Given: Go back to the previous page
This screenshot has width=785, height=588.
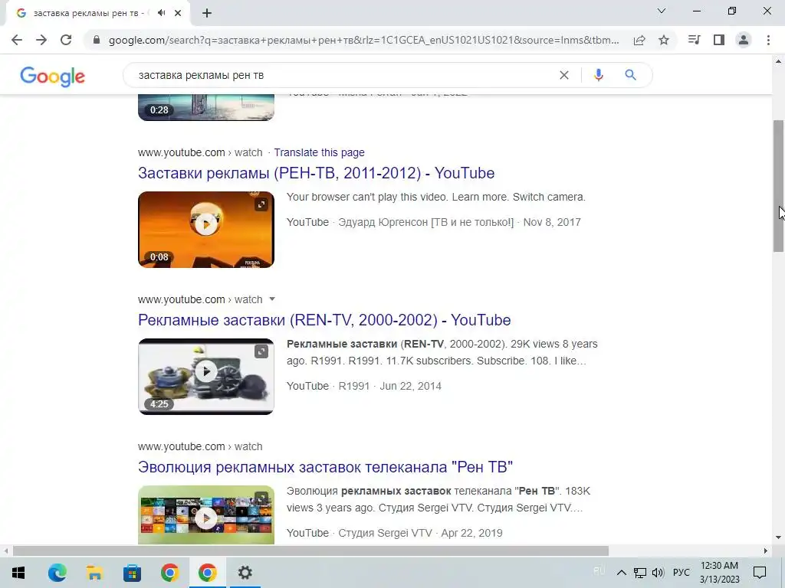Looking at the screenshot, I should pos(17,40).
